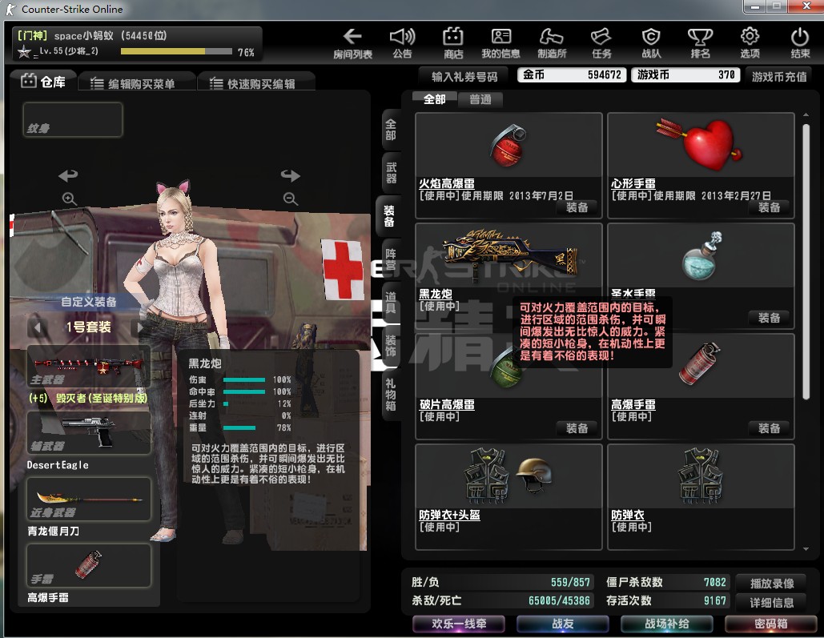Click the inventory scrollbar up arrow
The image size is (824, 638).
click(806, 114)
